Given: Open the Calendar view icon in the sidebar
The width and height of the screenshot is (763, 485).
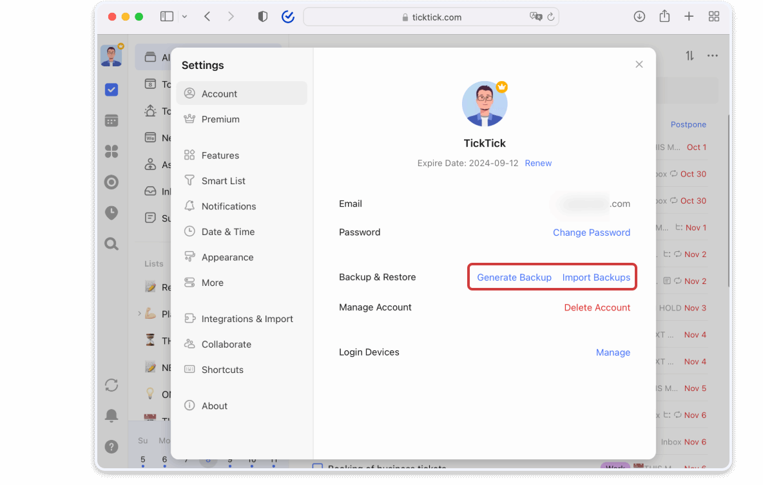Looking at the screenshot, I should [111, 120].
